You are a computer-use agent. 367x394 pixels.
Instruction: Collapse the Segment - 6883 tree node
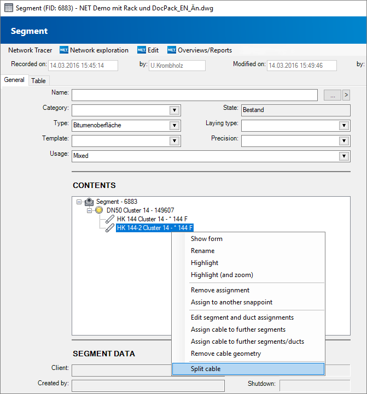[79, 202]
